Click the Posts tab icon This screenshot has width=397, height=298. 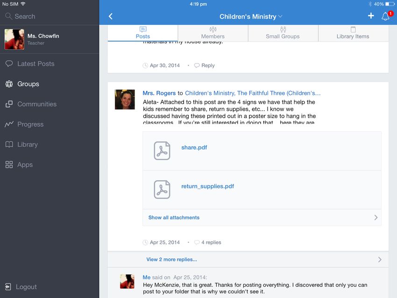pos(143,29)
